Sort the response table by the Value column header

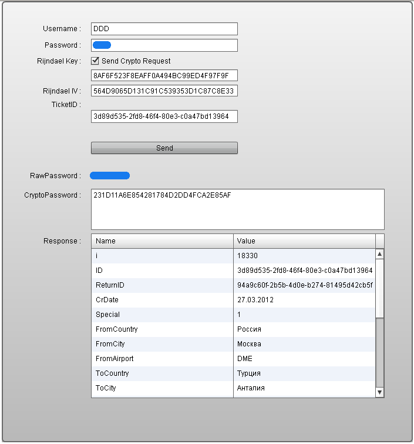tap(305, 241)
